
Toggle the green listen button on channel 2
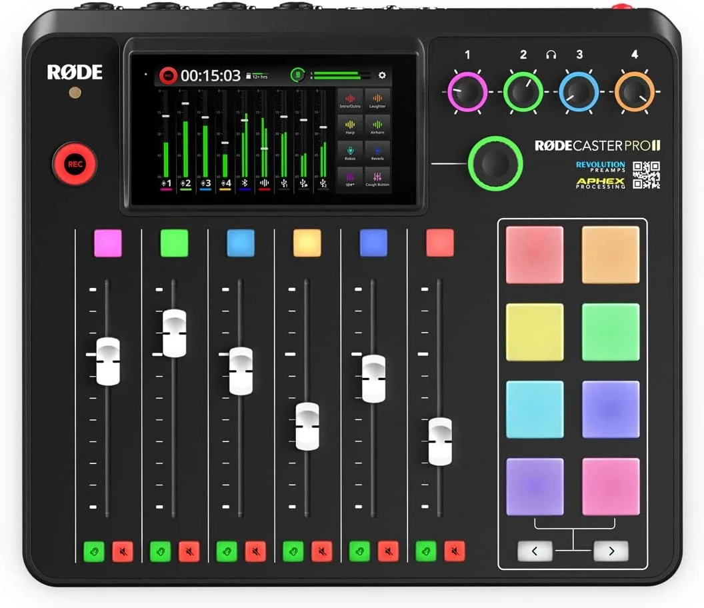(160, 551)
